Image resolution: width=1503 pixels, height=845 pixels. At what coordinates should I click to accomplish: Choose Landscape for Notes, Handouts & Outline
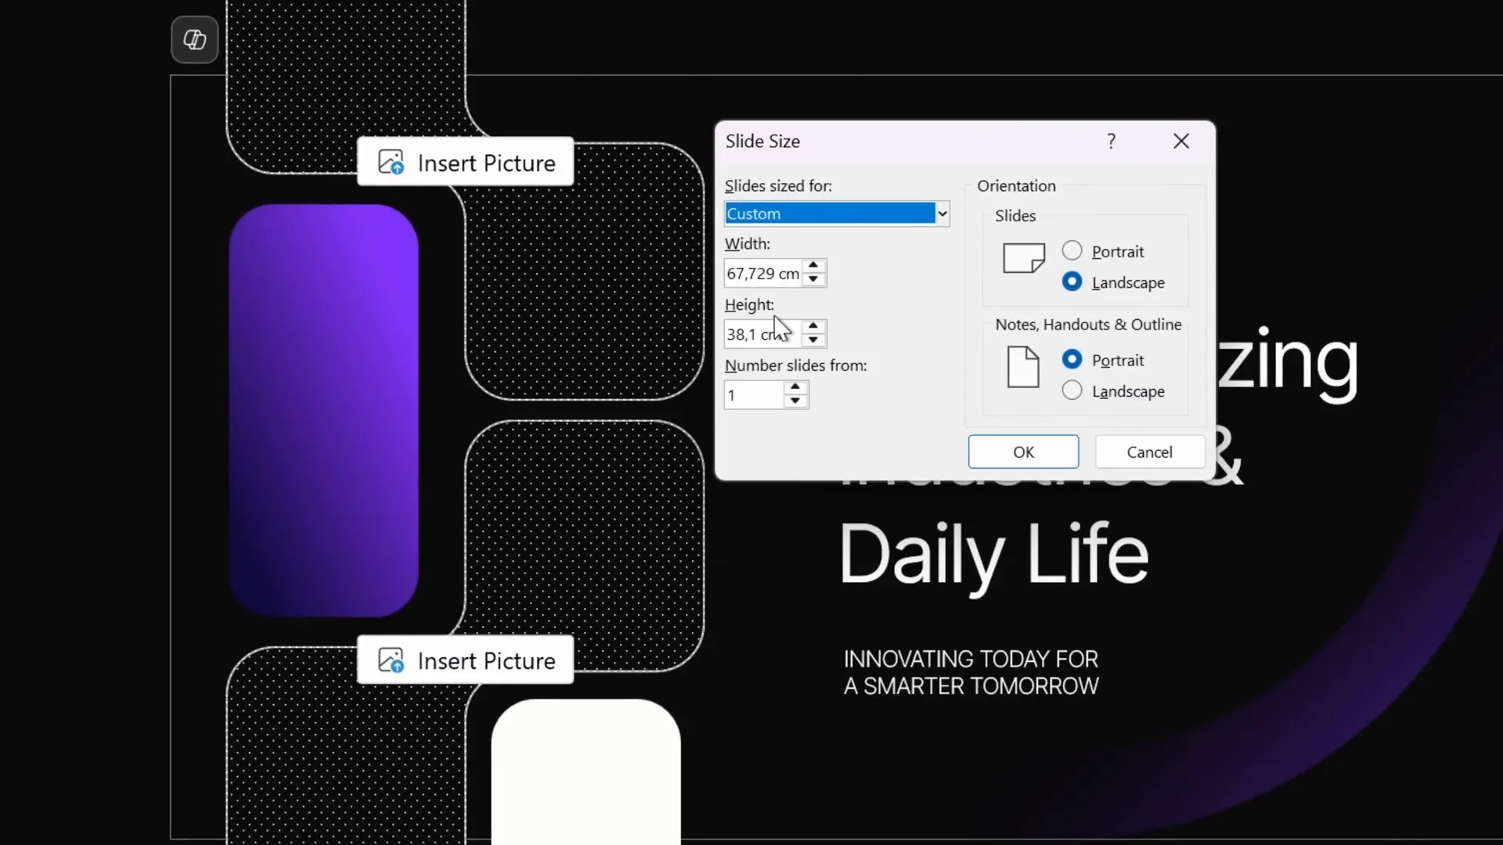1073,390
